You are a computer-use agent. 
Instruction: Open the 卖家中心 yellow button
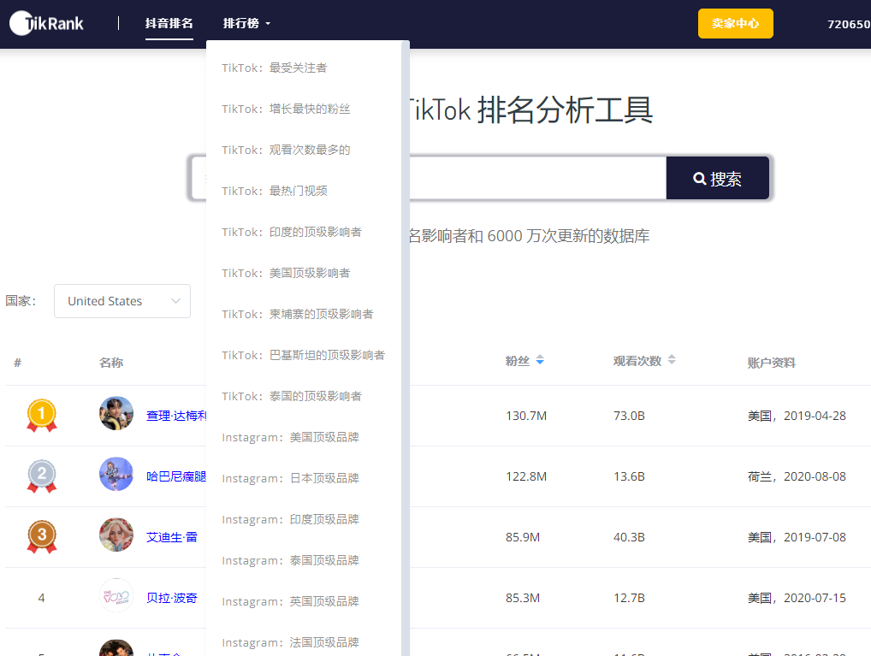click(x=735, y=24)
